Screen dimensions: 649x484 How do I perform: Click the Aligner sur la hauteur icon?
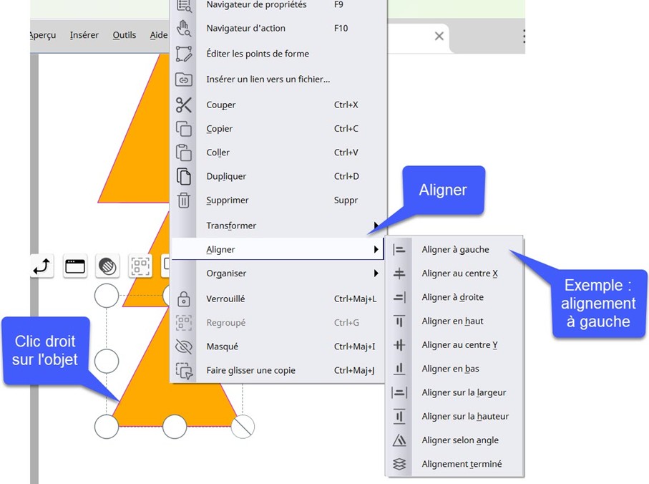[399, 417]
